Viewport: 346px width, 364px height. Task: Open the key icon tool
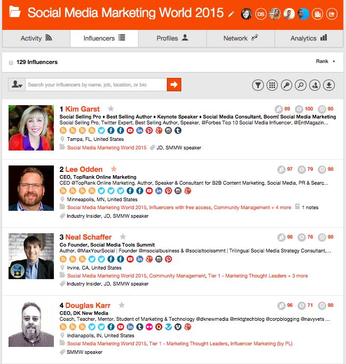click(286, 85)
